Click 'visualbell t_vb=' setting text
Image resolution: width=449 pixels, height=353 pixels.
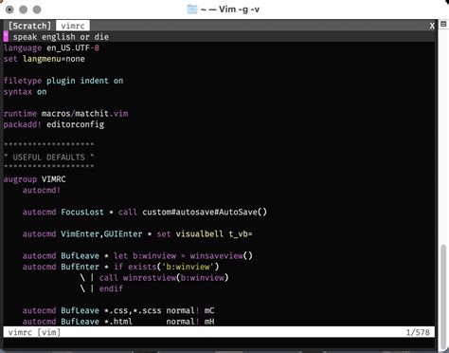(214, 234)
